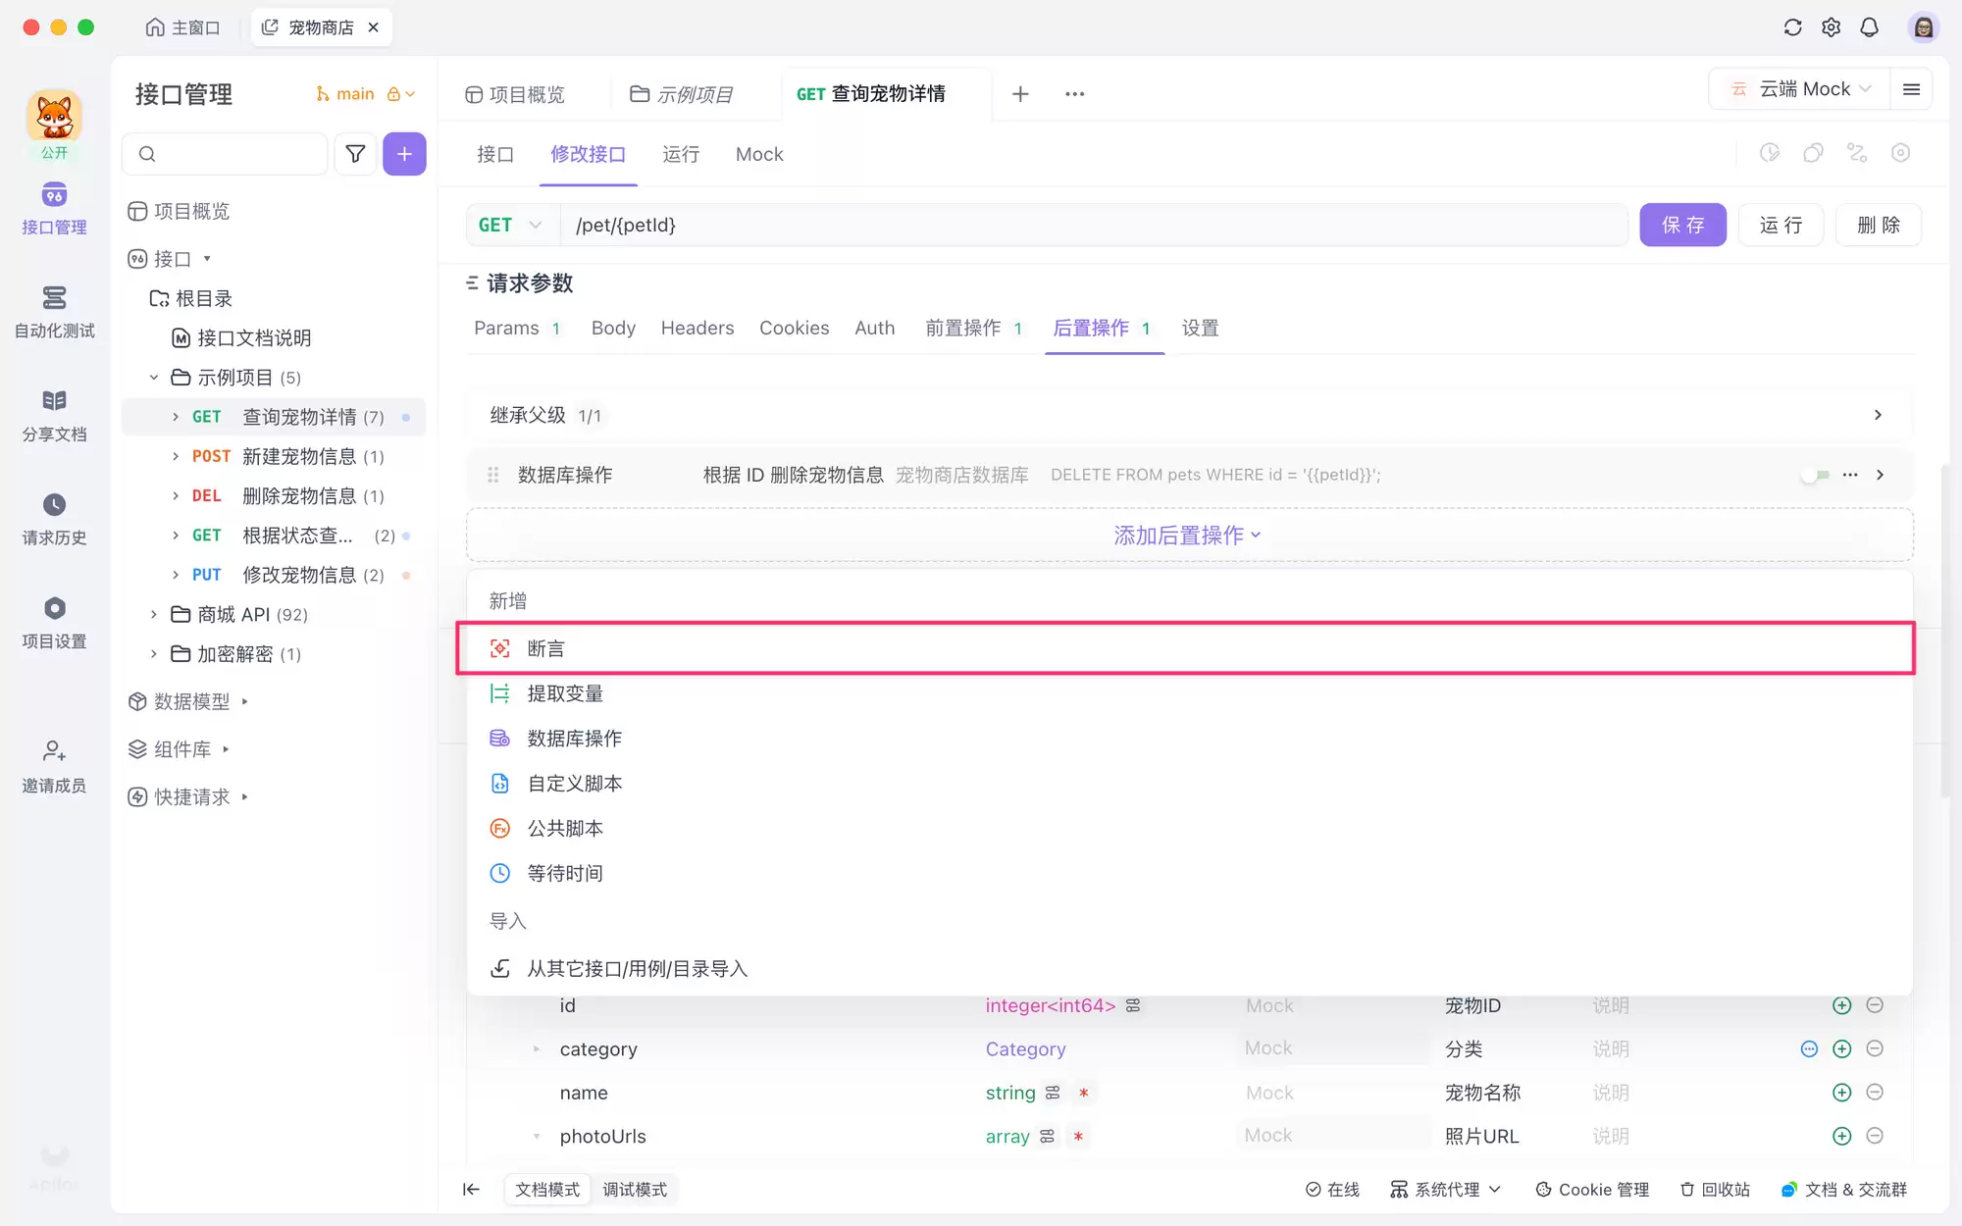Switch to the 运行 tab
The height and width of the screenshot is (1226, 1962).
pos(681,155)
